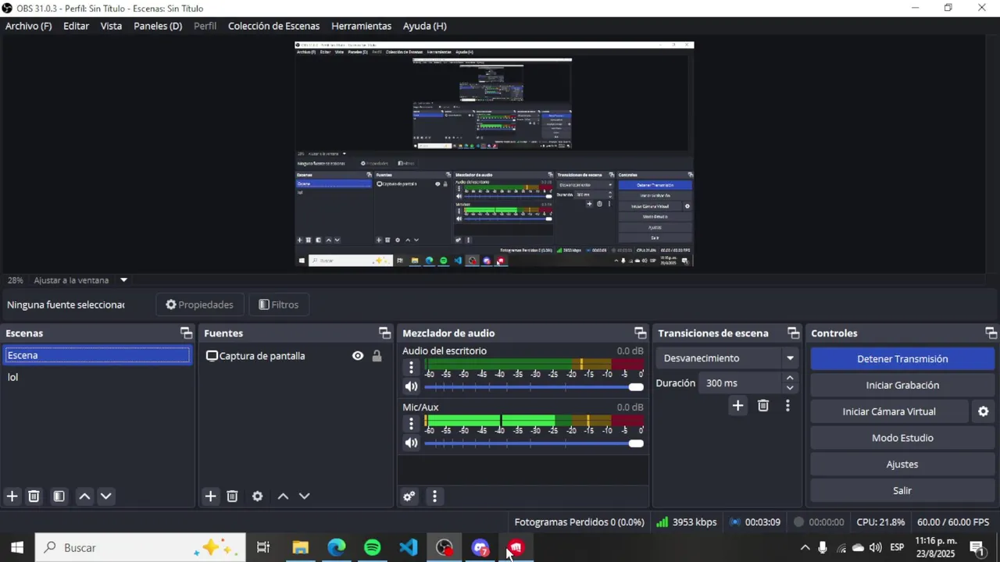Mute Mic/Aux speaker icon
The height and width of the screenshot is (562, 1000).
coord(411,443)
